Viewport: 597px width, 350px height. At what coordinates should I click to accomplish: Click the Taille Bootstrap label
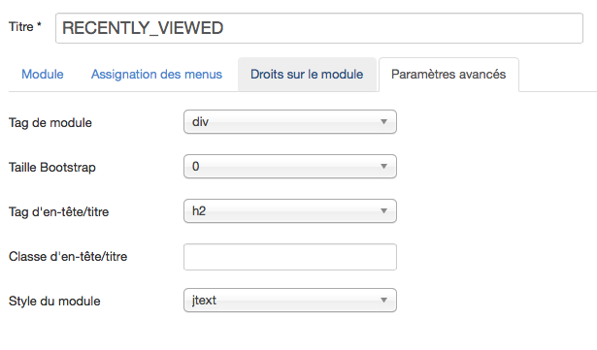point(52,168)
